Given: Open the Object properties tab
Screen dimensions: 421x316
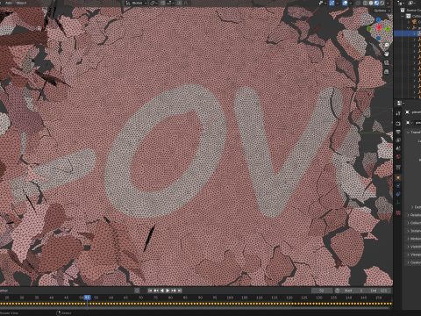Looking at the screenshot, I should (x=398, y=177).
